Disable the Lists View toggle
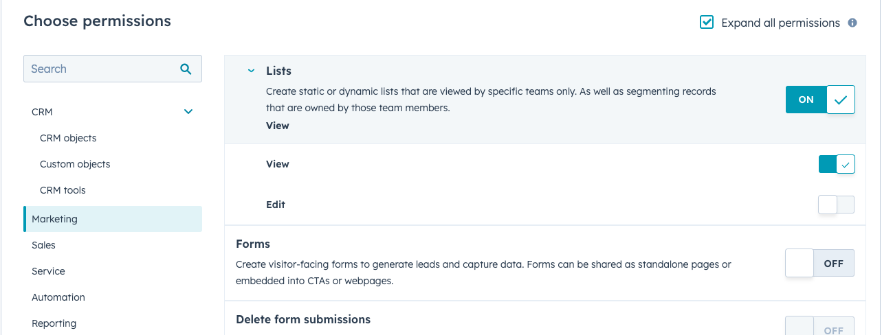 point(836,165)
